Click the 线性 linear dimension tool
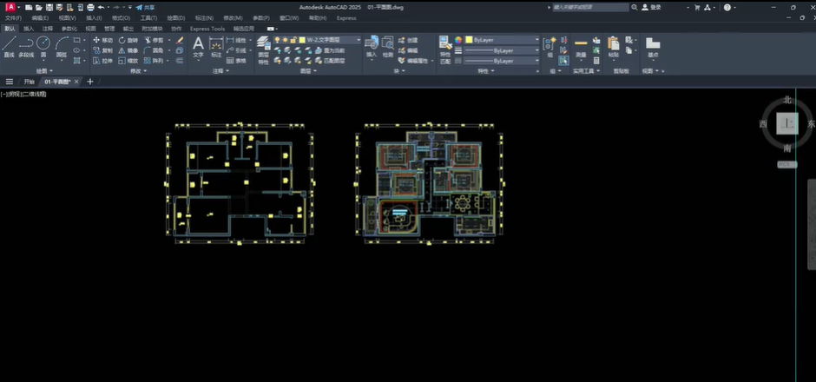The width and height of the screenshot is (816, 382). 236,40
